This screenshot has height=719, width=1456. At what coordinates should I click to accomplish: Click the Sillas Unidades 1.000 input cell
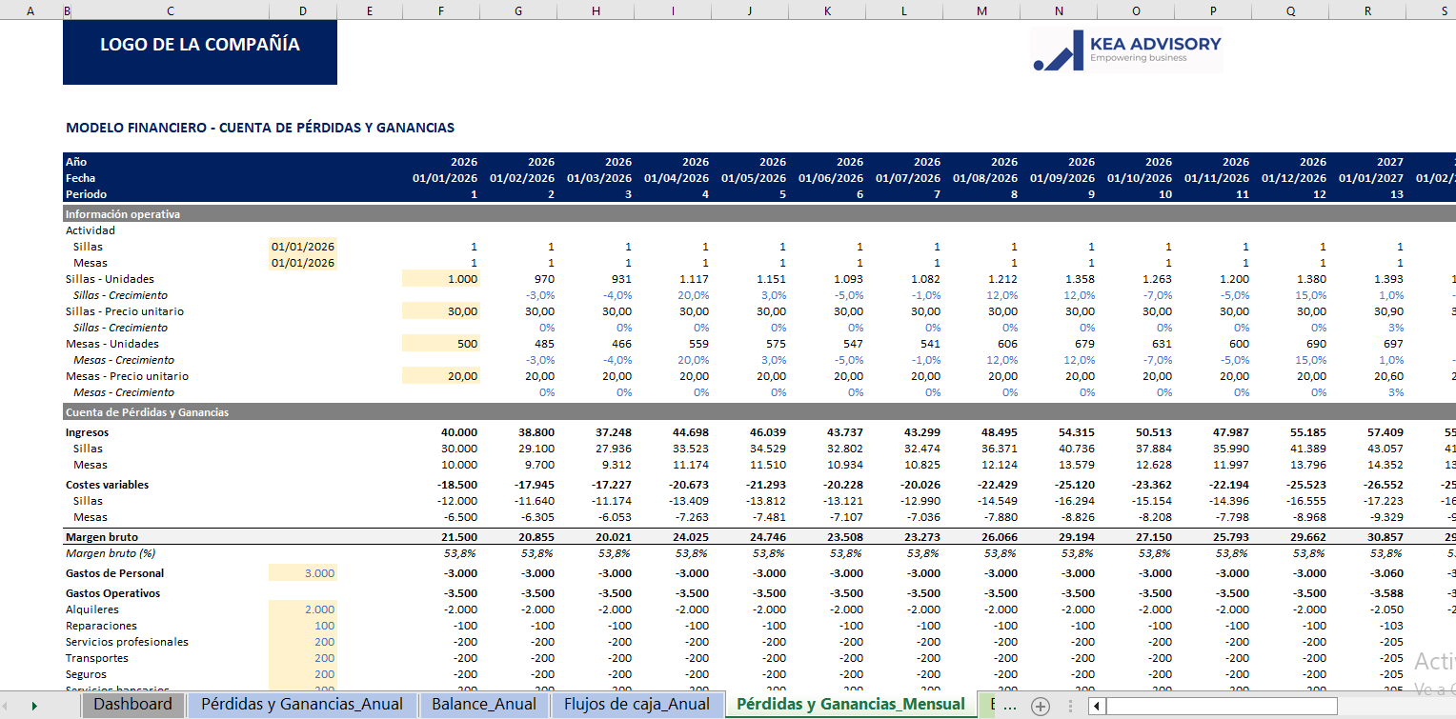point(440,279)
